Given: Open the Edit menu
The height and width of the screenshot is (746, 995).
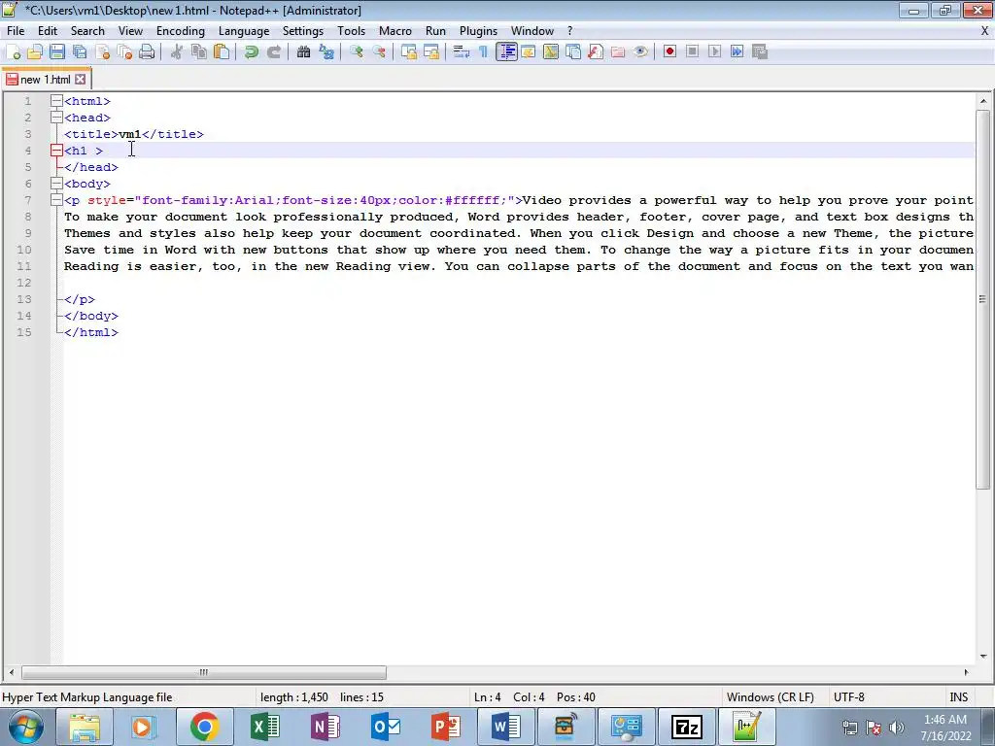Looking at the screenshot, I should 48,31.
